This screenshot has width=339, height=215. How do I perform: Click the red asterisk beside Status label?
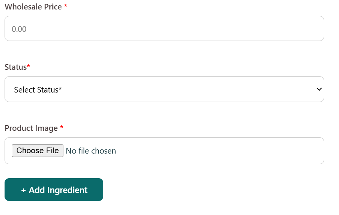(28, 67)
